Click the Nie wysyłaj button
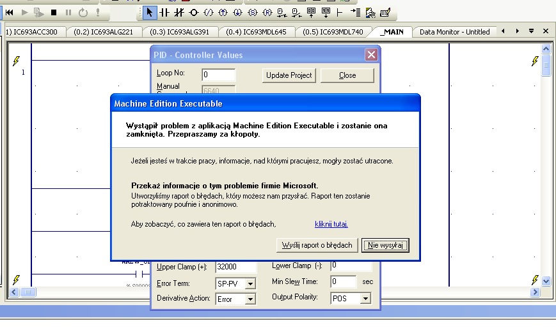 coord(385,245)
